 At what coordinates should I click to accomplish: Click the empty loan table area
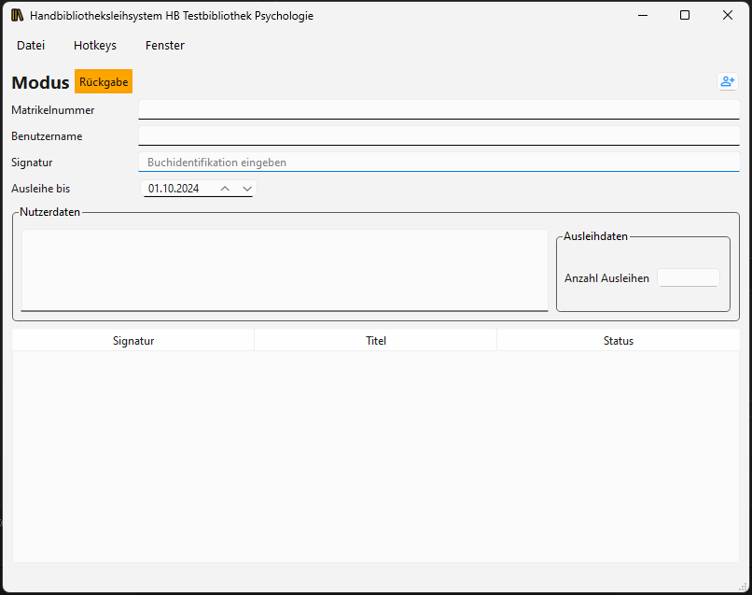[376, 456]
